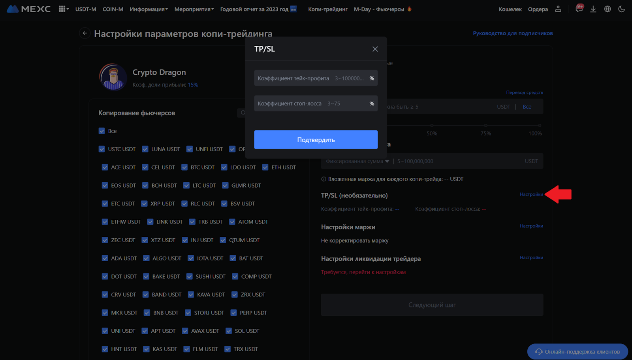The height and width of the screenshot is (360, 632).
Task: Open the USDT-M menu item
Action: tap(86, 9)
